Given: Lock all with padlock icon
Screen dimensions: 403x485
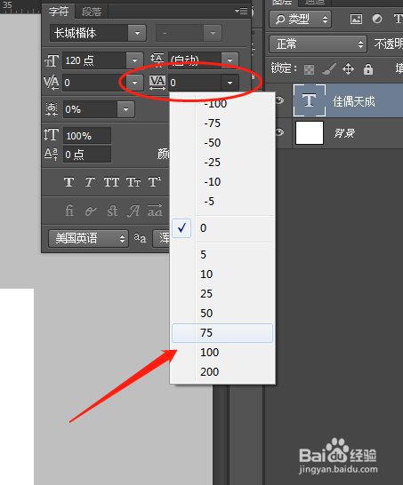Looking at the screenshot, I should pyautogui.click(x=368, y=68).
